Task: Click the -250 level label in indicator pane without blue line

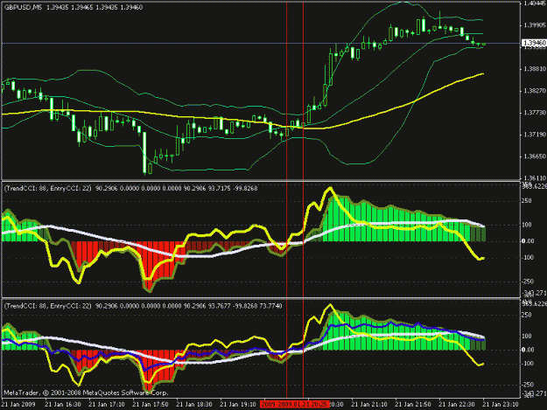Action: [x=528, y=281]
